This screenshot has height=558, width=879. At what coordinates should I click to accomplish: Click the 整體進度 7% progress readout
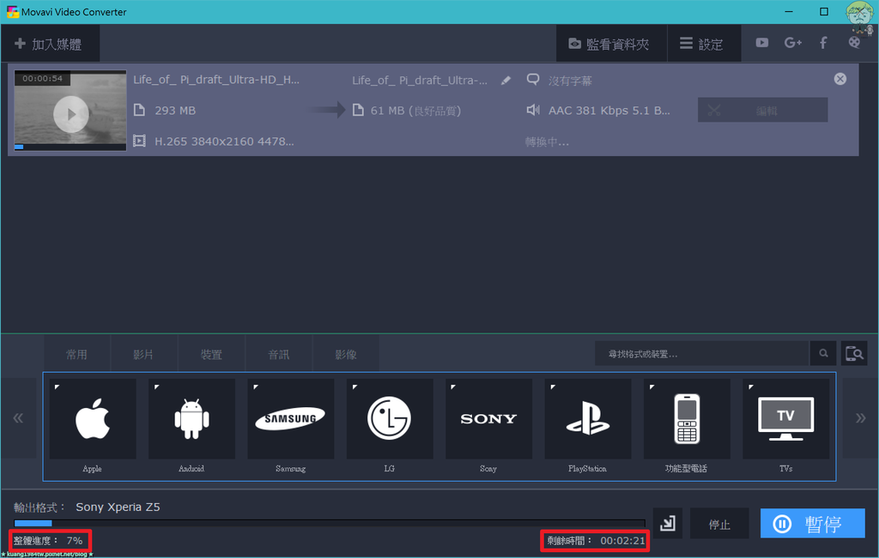click(48, 541)
